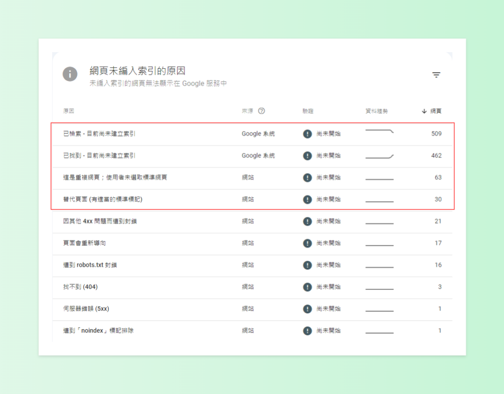Select 替代頁面 (有適當的標準標記) row
This screenshot has width=504, height=394.
click(103, 200)
